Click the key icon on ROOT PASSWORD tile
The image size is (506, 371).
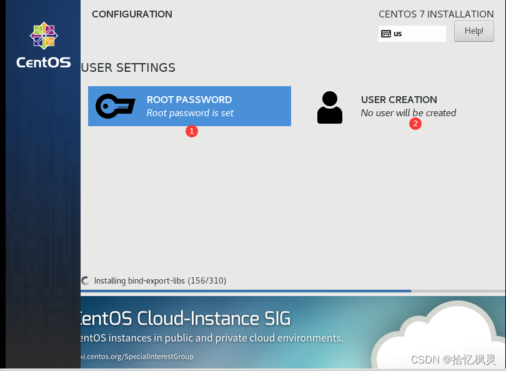pyautogui.click(x=116, y=106)
